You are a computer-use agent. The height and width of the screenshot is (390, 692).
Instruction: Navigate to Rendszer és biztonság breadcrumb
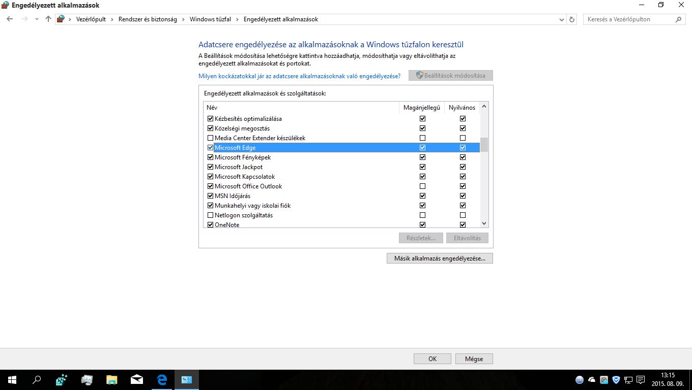[x=148, y=19]
